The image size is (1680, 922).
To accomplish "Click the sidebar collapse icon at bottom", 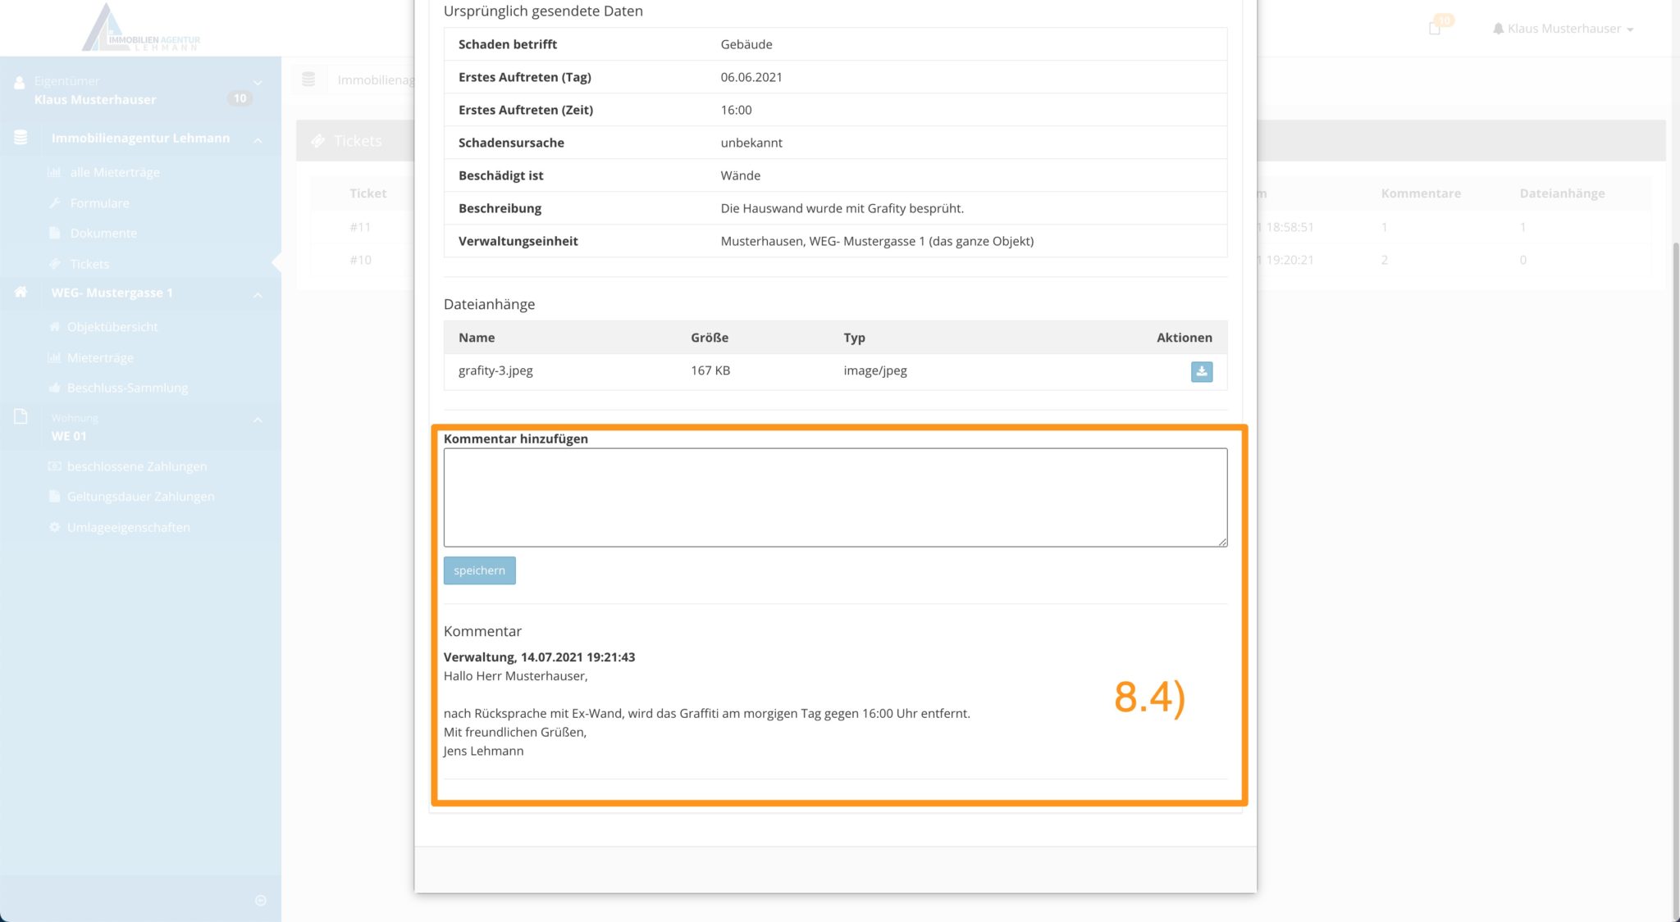I will (x=261, y=901).
